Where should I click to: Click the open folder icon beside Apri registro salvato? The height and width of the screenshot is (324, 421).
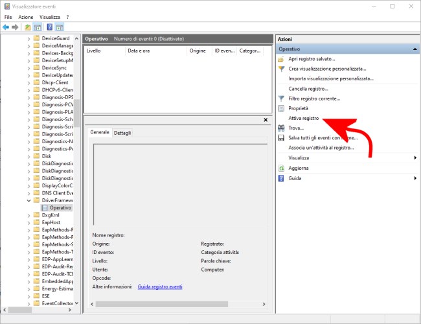click(x=281, y=59)
